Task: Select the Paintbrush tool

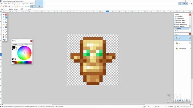Action: (4, 30)
